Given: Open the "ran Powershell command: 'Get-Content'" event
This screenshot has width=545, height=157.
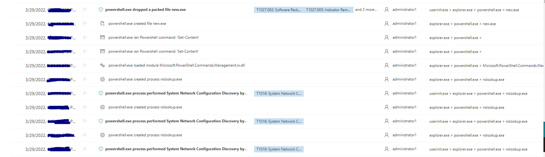Looking at the screenshot, I should [154, 37].
